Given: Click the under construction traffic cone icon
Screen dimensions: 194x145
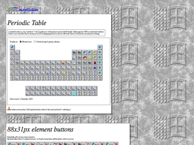Looking at the screenshot, I should pos(9,108).
